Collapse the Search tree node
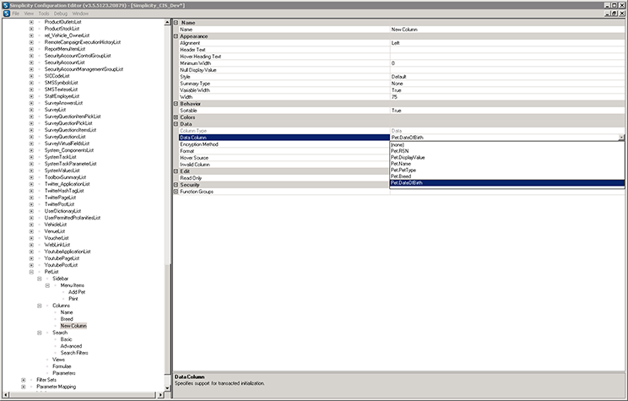This screenshot has width=628, height=401. coord(39,333)
